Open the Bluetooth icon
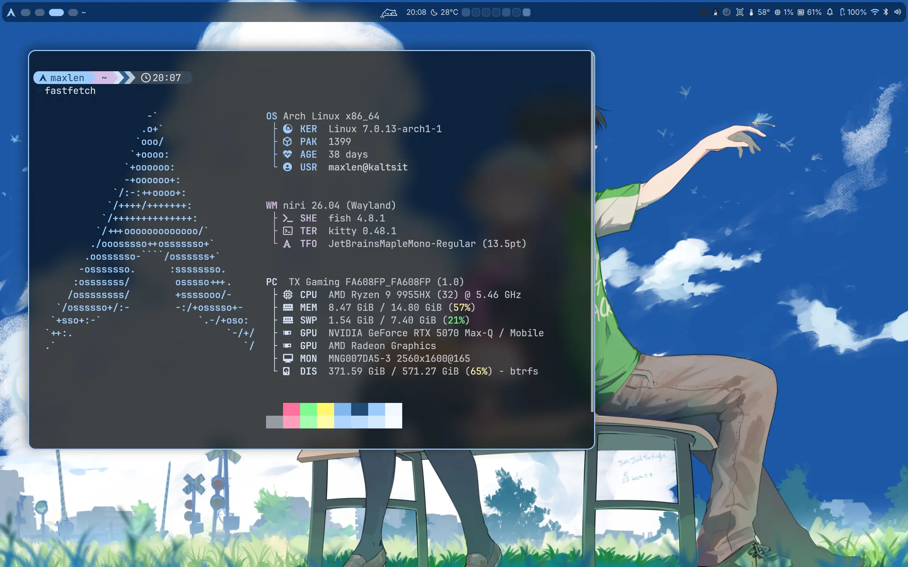 click(x=886, y=12)
